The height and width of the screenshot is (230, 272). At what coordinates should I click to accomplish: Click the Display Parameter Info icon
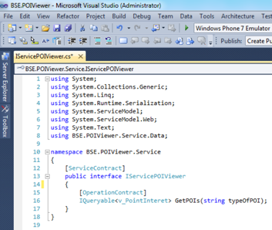(x=23, y=41)
